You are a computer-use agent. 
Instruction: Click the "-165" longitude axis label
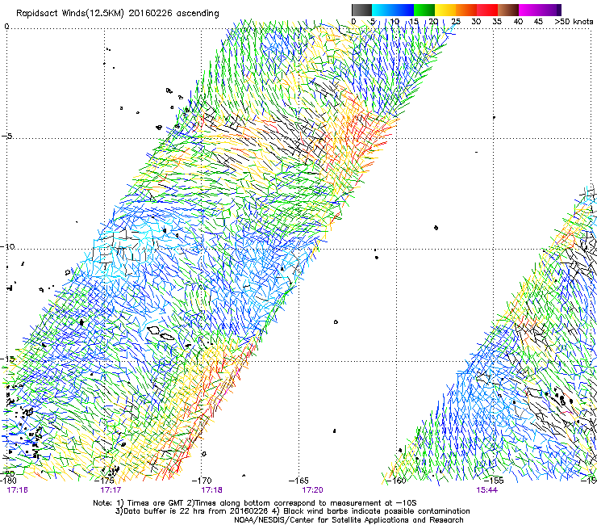(298, 481)
